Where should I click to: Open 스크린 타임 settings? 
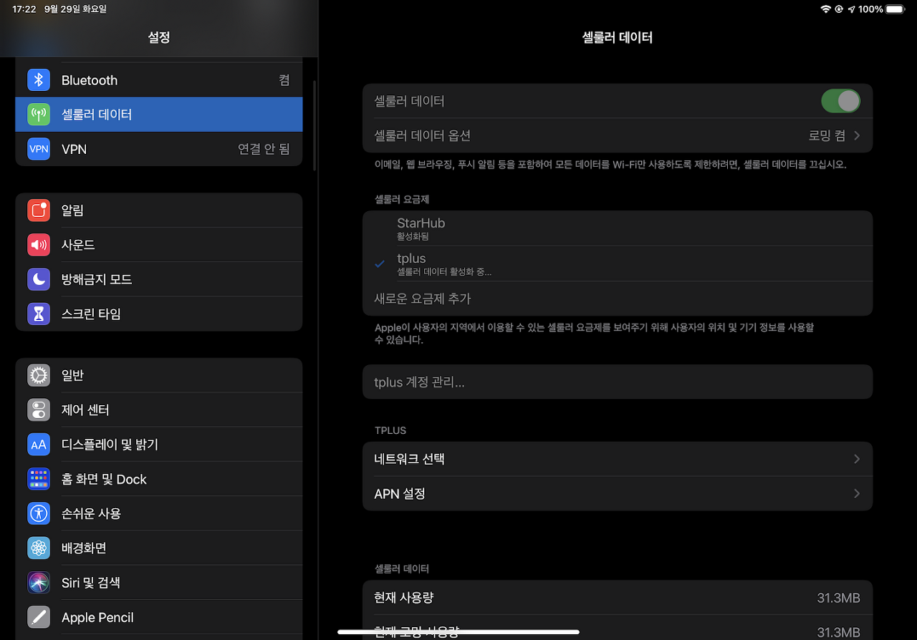(x=159, y=314)
